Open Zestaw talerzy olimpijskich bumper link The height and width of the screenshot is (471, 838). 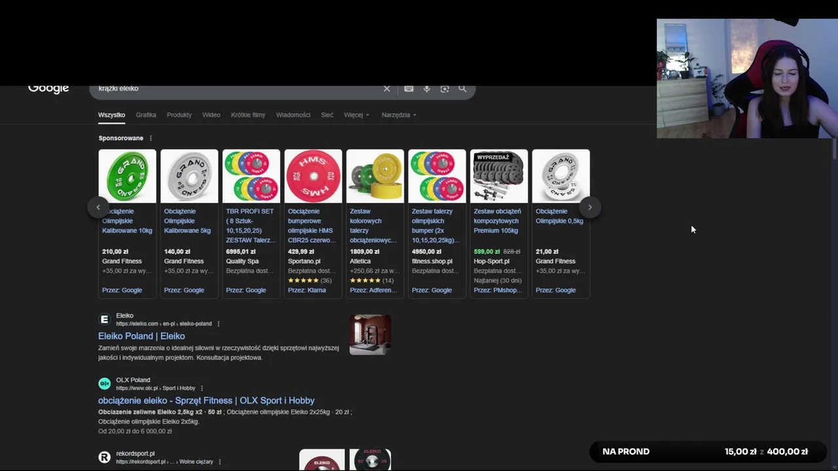[x=435, y=226]
